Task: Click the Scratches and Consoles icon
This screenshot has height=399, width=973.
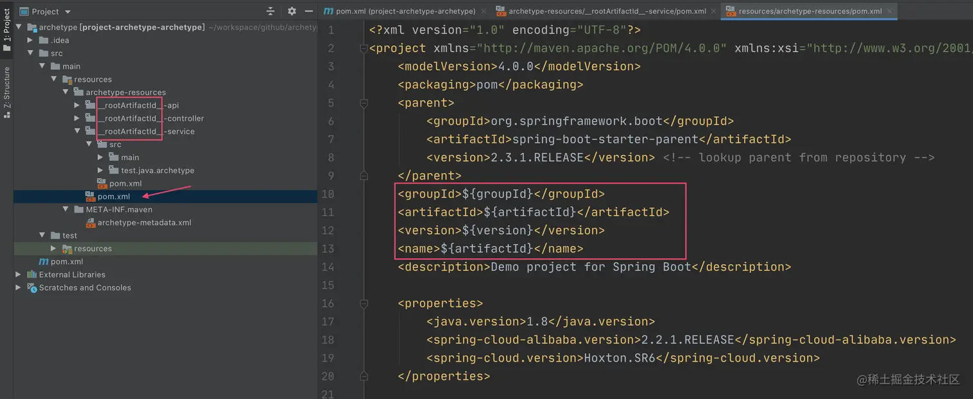Action: pyautogui.click(x=32, y=288)
